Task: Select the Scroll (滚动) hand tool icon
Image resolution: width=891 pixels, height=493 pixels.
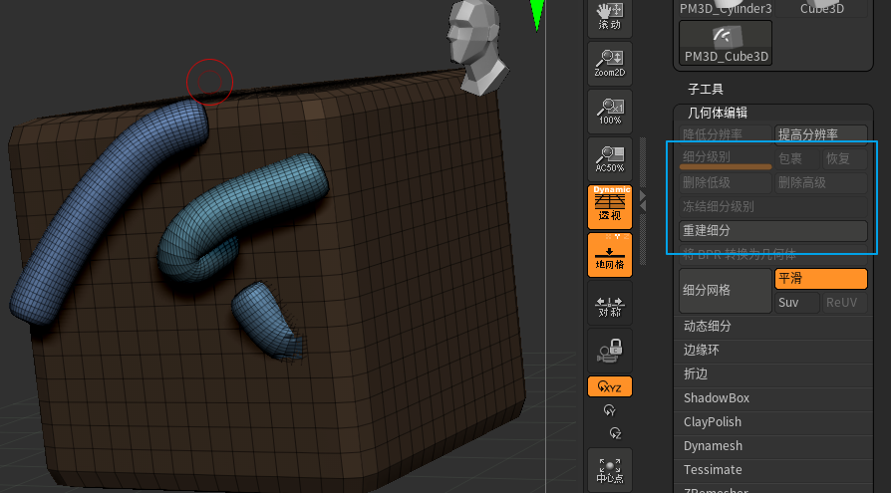Action: pos(610,17)
